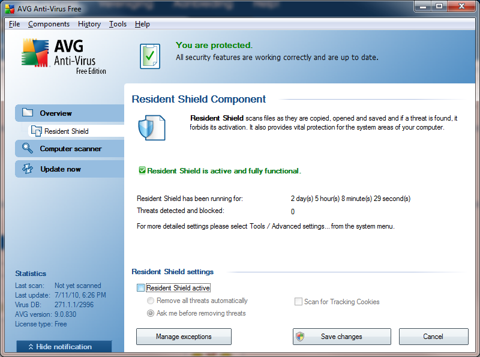Click the 'Resident Shield Component' heading
Viewport: 480px width, 357px height.
point(199,99)
